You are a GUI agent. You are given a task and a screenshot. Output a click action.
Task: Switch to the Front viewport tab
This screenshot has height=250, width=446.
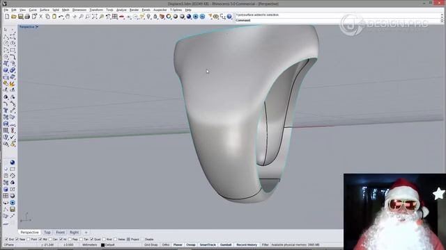pos(61,233)
